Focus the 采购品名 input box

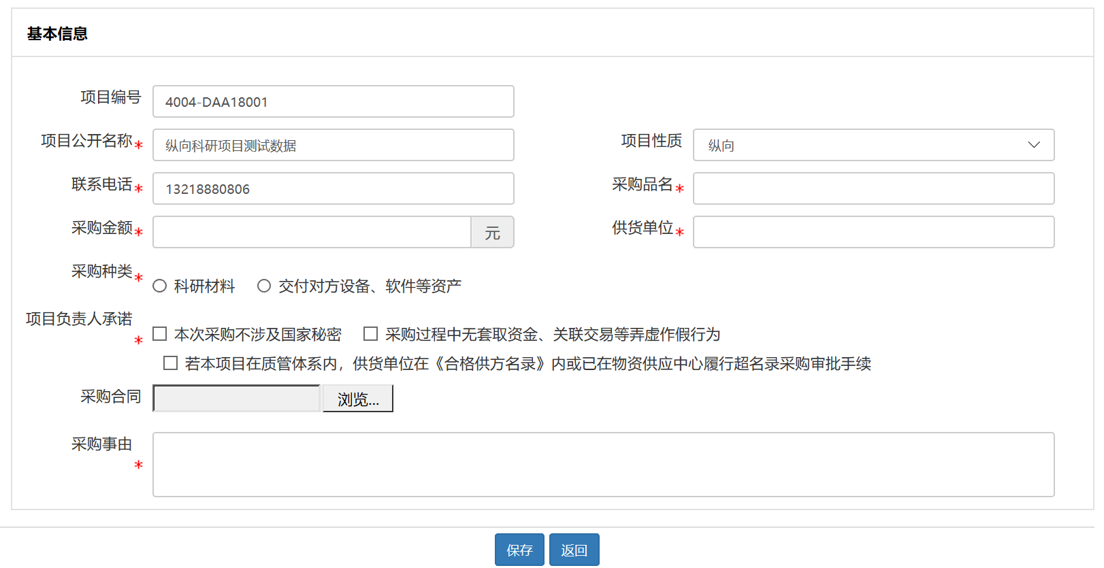[x=873, y=188]
